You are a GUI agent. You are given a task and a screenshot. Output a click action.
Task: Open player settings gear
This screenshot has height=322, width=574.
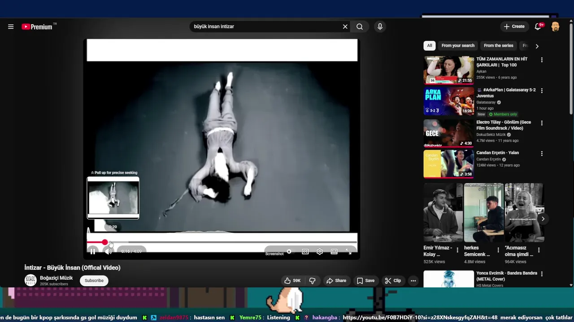pyautogui.click(x=320, y=251)
